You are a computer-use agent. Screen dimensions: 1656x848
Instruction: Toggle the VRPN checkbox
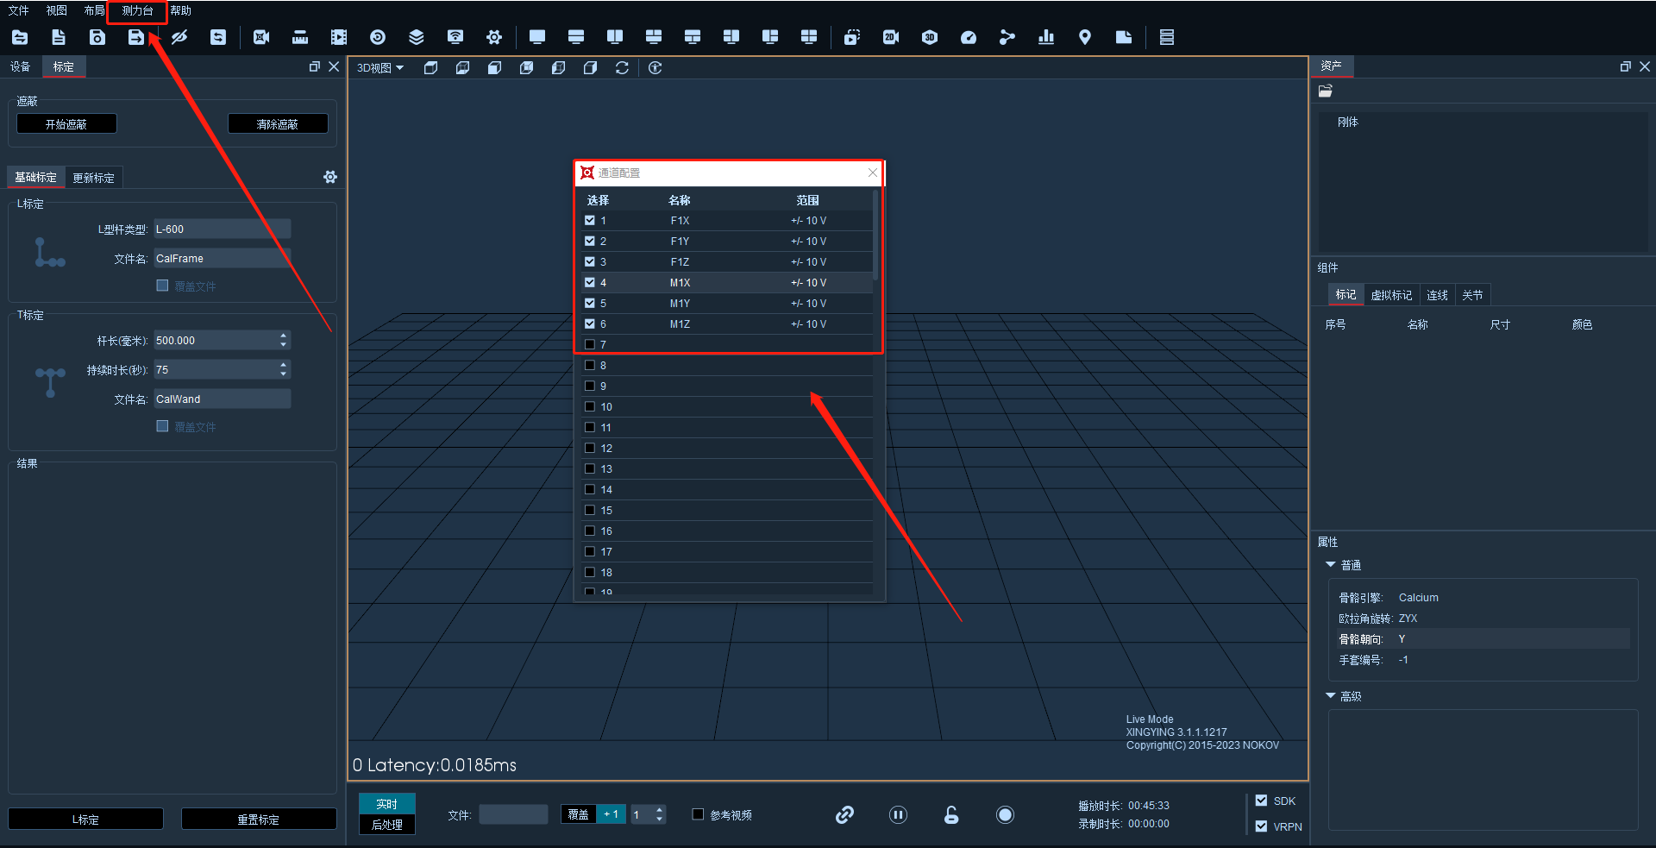pos(1261,826)
